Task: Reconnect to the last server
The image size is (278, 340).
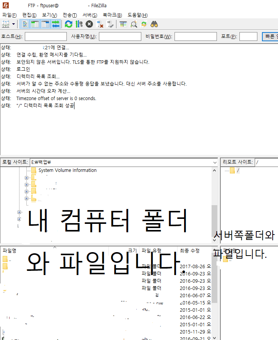Action: click(110, 24)
